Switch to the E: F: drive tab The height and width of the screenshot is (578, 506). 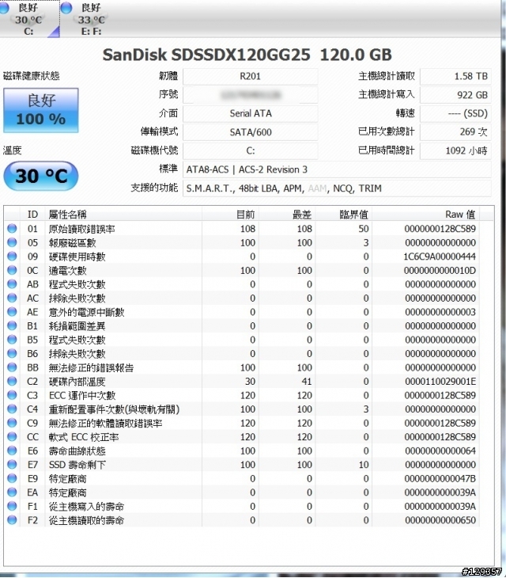click(x=92, y=19)
